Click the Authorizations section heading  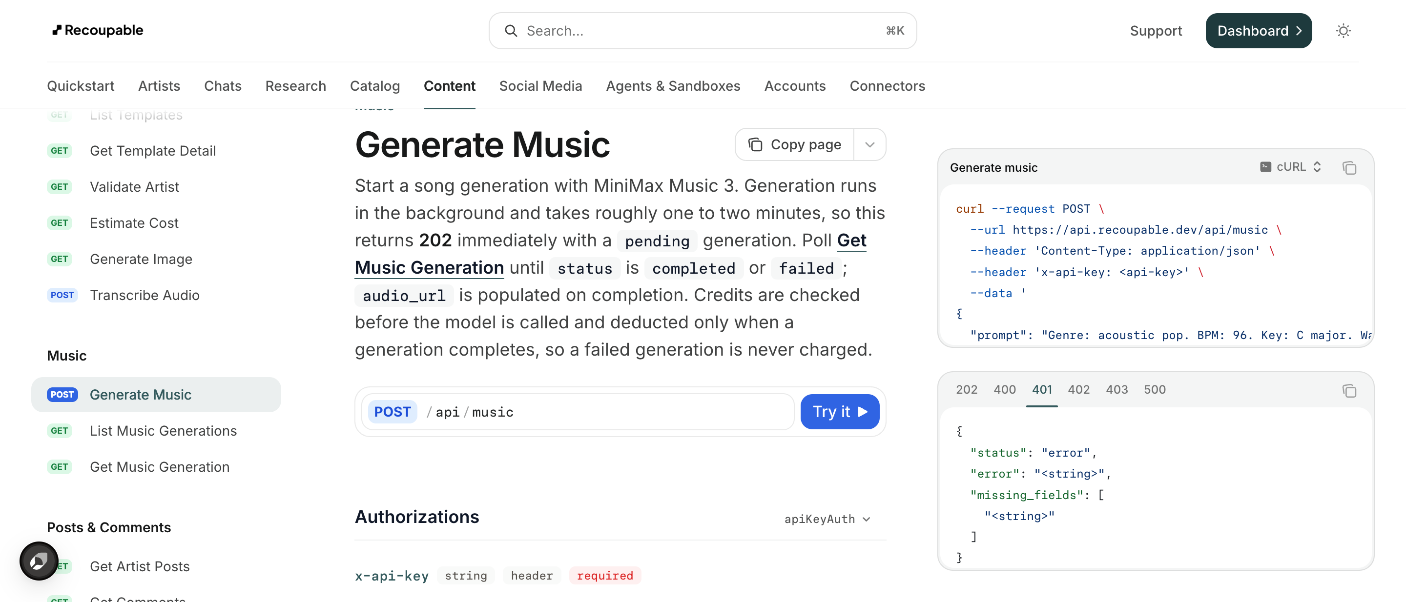pos(417,517)
